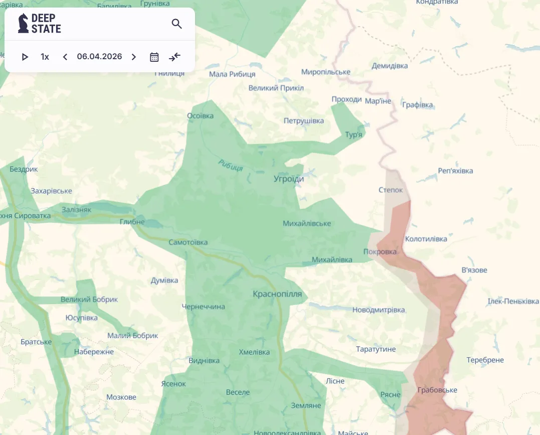Image resolution: width=540 pixels, height=435 pixels.
Task: Select the Самотоївка village label
Action: (x=188, y=242)
